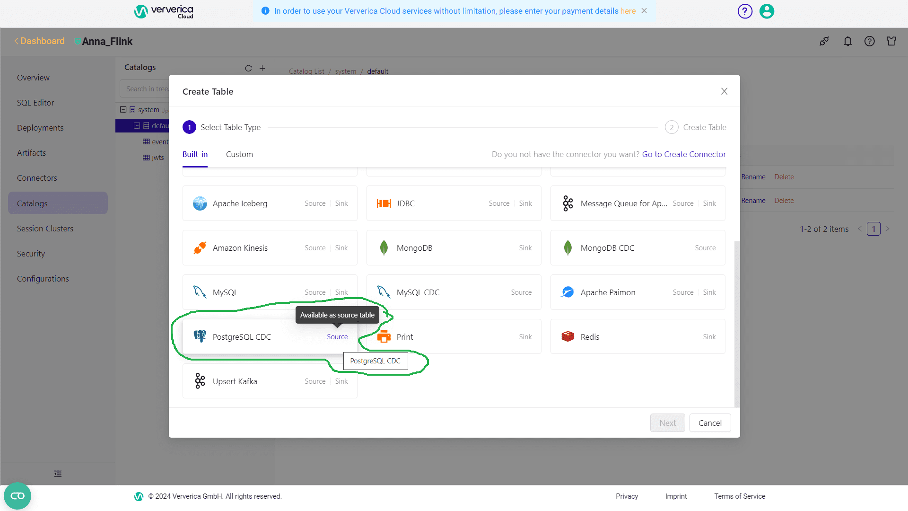908x511 pixels.
Task: Open SQL Editor in sidebar
Action: 35,103
